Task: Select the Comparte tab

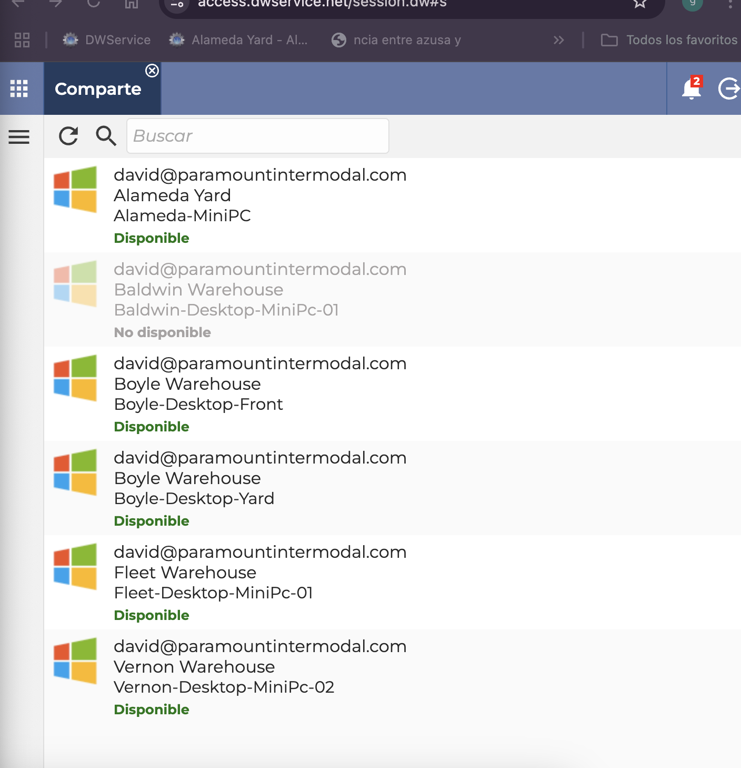Action: click(x=98, y=89)
